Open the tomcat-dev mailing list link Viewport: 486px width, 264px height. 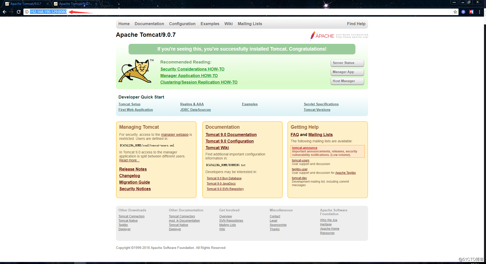[299, 178]
